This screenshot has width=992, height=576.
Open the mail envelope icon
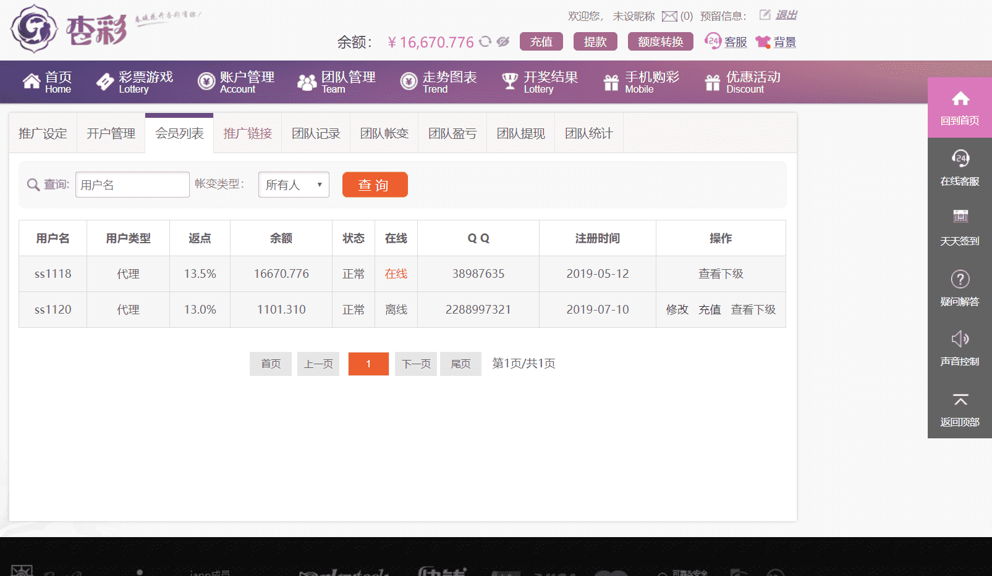coord(669,16)
